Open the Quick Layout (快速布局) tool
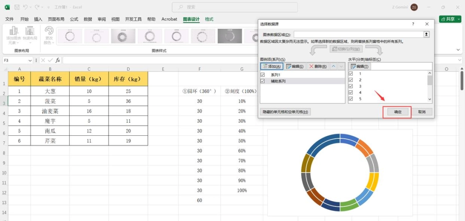 (30, 35)
